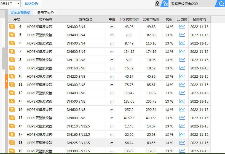This screenshot has width=225, height=154.
Task: Open history chart for DN225,SN12.5 row
Action: coord(182,143)
